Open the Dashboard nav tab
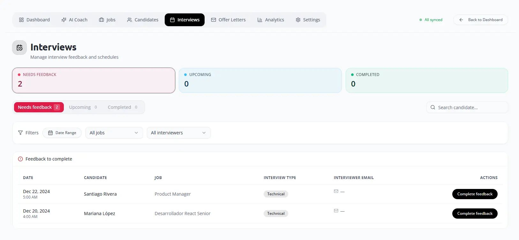 point(34,20)
